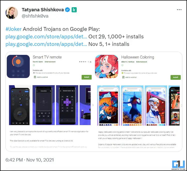Click the Dan M. Quinn developer name
This screenshot has width=187, height=171.
tap(38, 62)
